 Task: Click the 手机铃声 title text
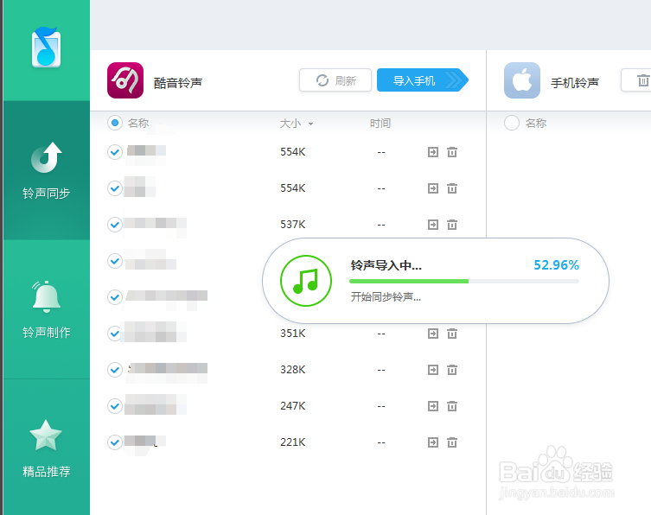point(575,83)
